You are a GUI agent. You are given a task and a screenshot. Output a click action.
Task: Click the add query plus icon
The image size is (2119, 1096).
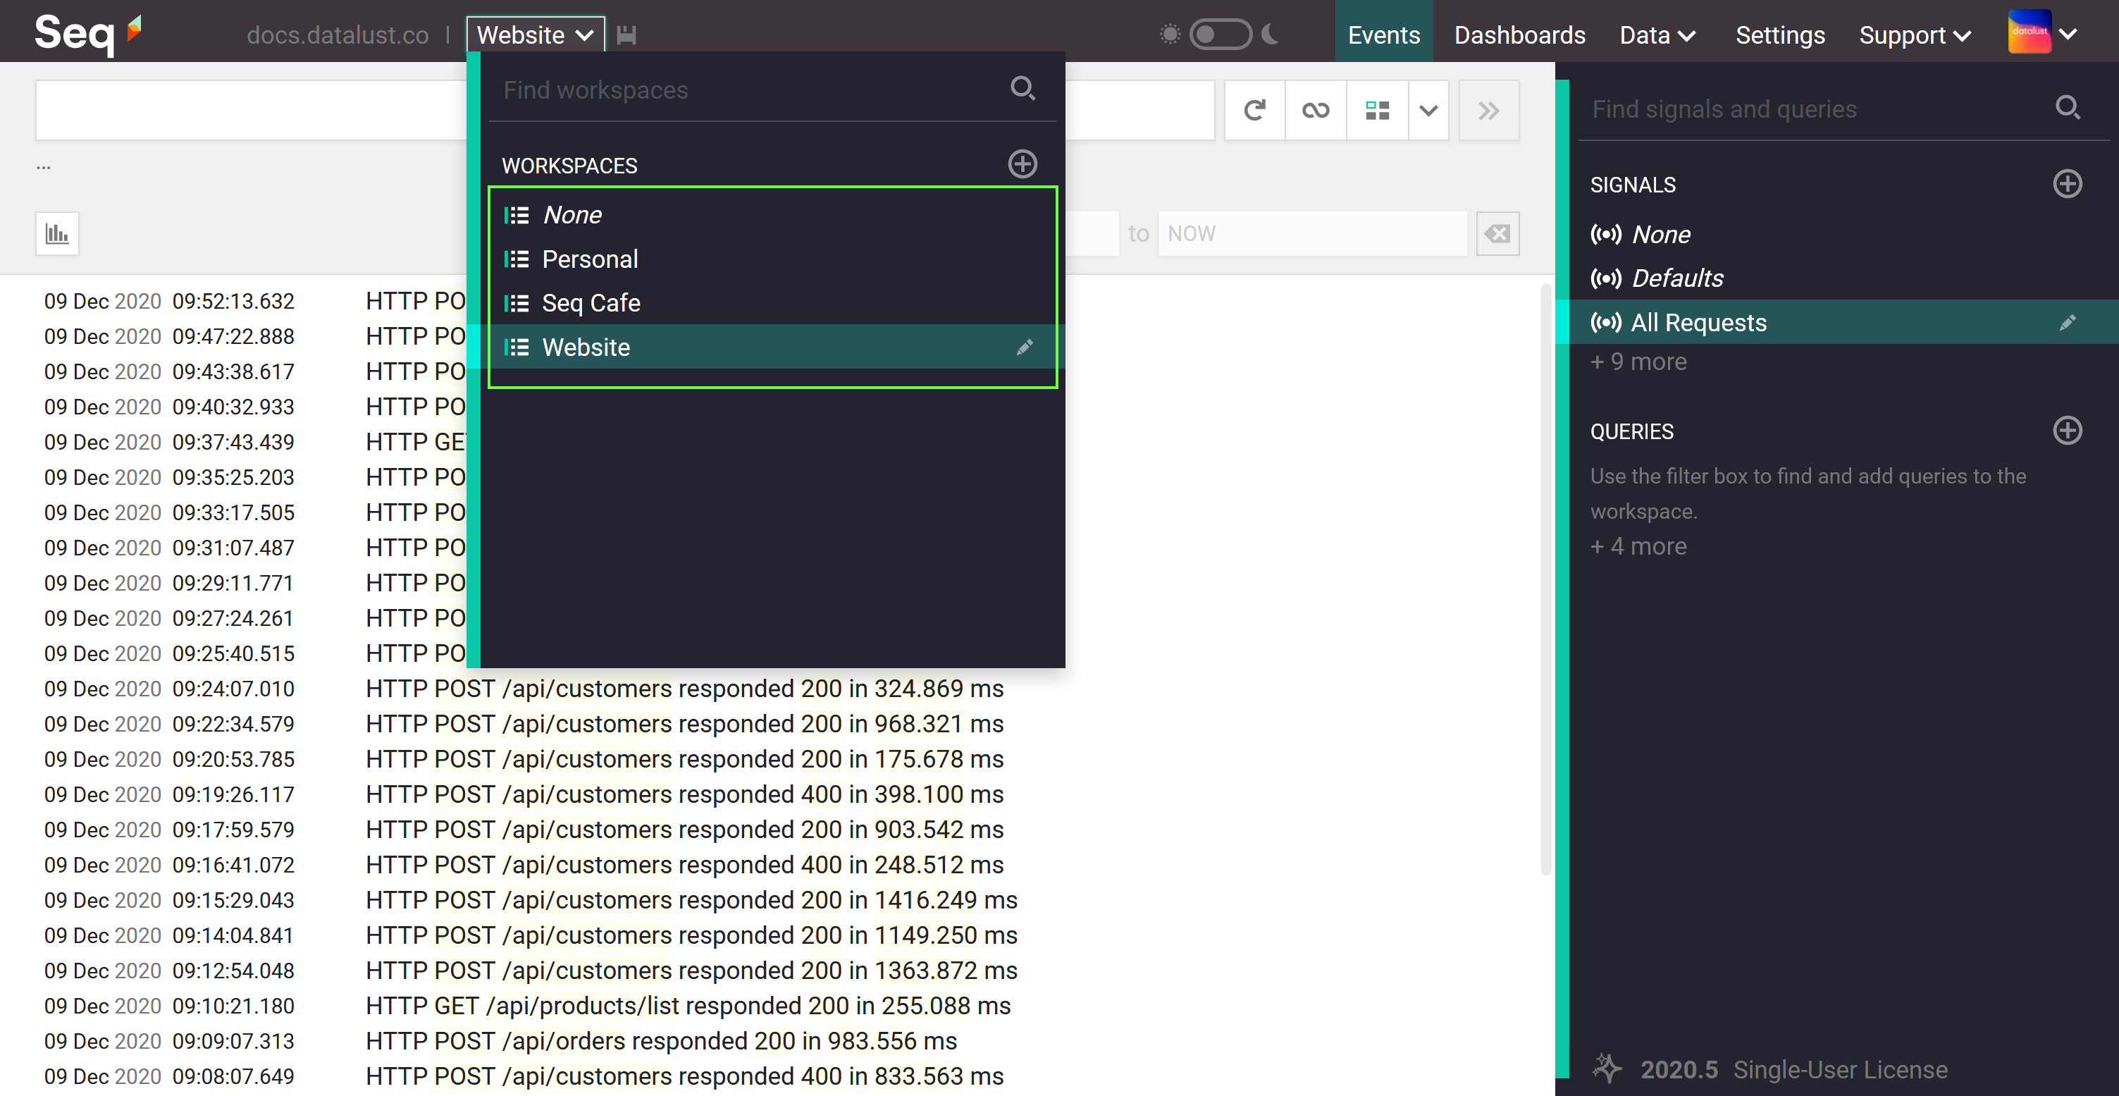[x=2065, y=431]
